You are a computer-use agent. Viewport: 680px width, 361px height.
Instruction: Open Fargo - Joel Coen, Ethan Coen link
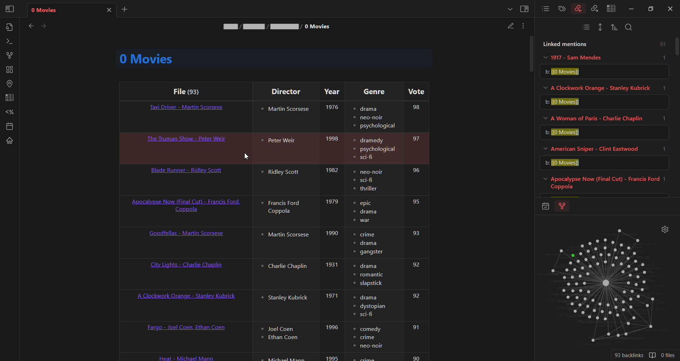[x=186, y=327]
